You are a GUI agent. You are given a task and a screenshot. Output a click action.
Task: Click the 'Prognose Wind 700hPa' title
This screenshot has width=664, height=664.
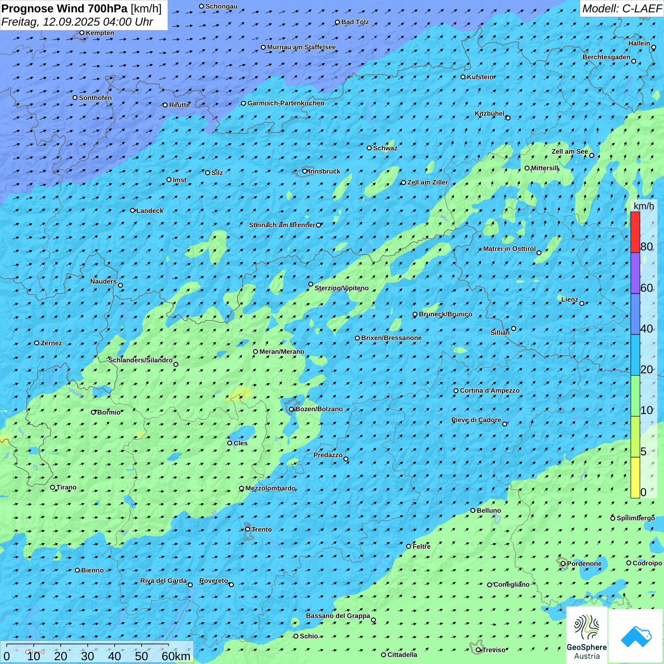tap(65, 9)
